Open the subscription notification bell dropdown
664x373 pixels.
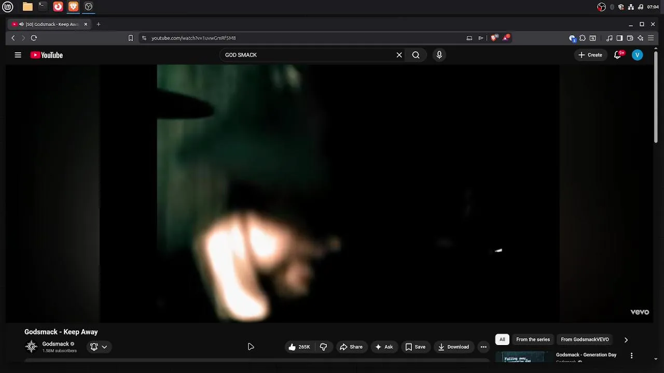[x=99, y=347]
